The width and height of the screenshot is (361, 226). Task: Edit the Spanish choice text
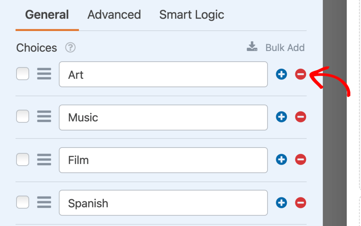pyautogui.click(x=163, y=202)
